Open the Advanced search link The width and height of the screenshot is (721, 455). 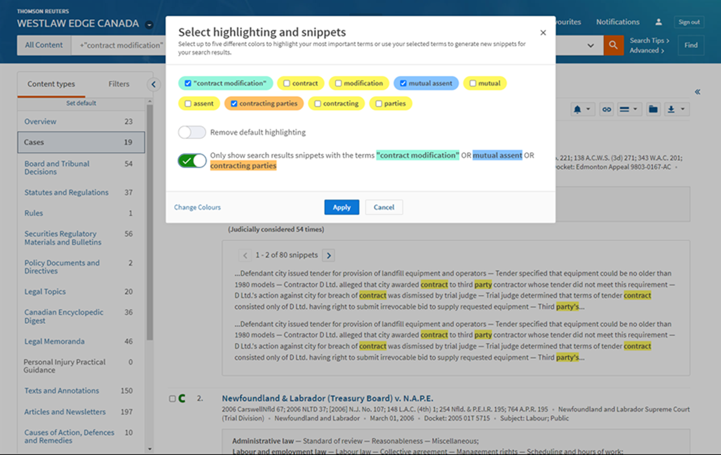pos(646,50)
